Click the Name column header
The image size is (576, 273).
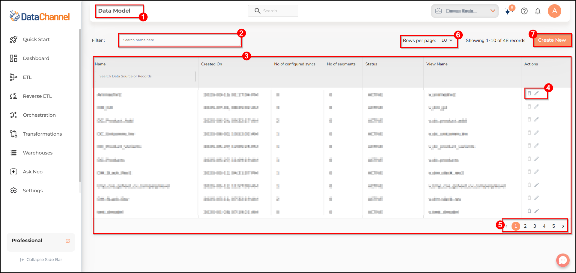pos(100,64)
